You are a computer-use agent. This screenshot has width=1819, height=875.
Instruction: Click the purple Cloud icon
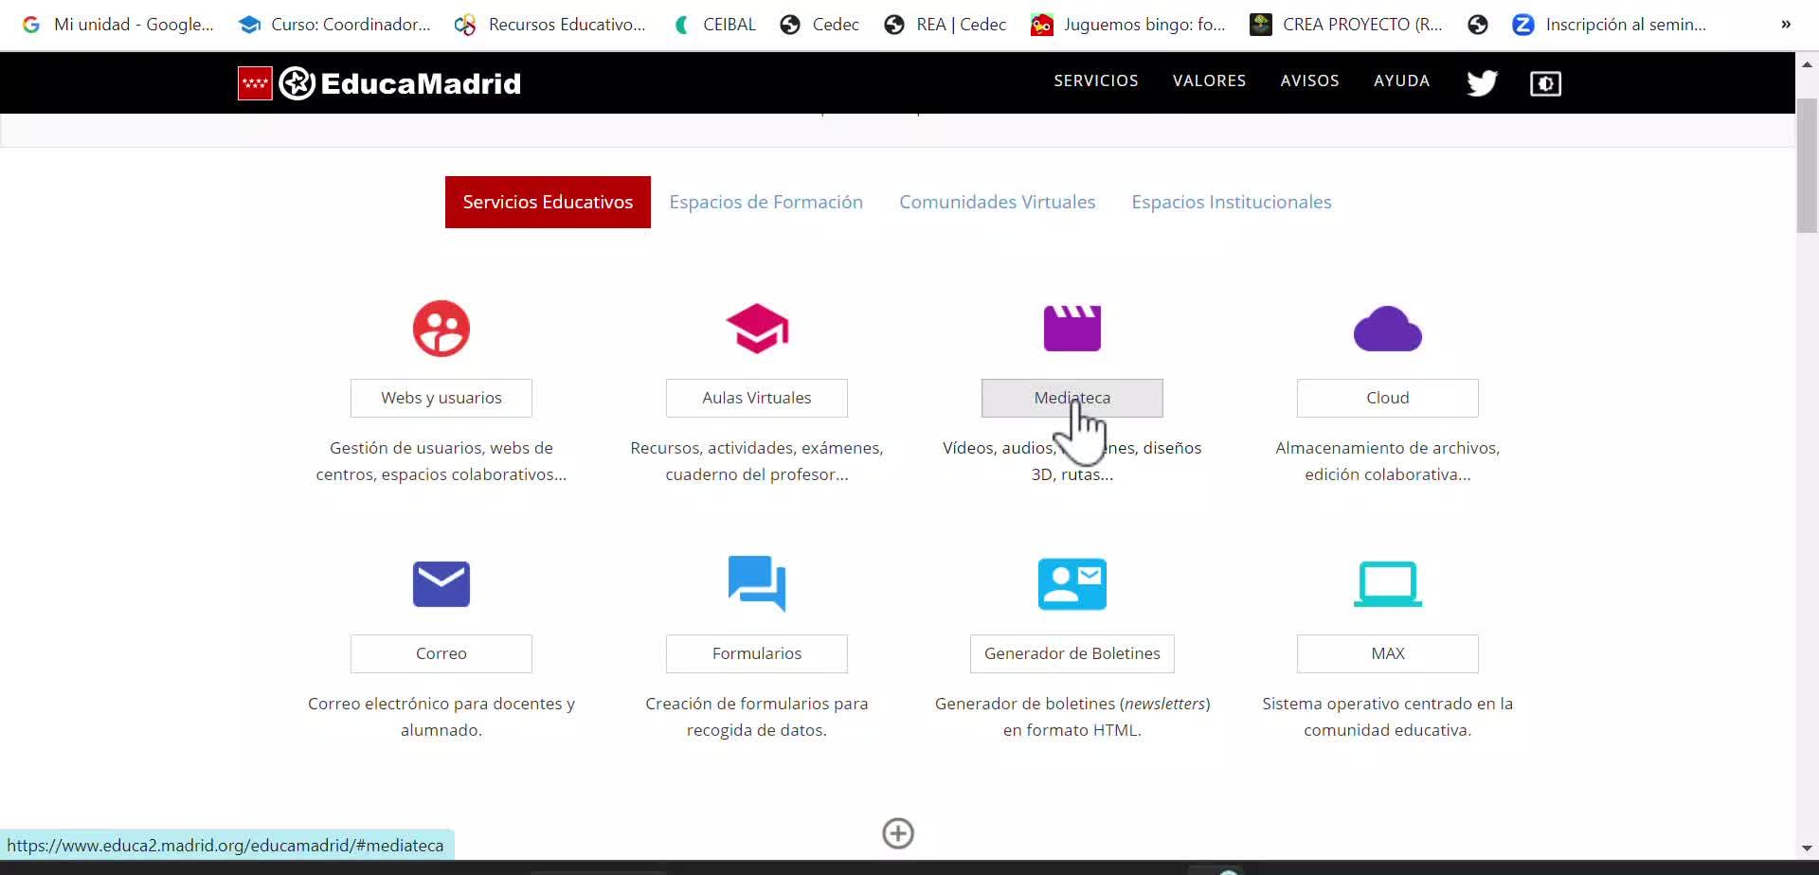point(1388,329)
